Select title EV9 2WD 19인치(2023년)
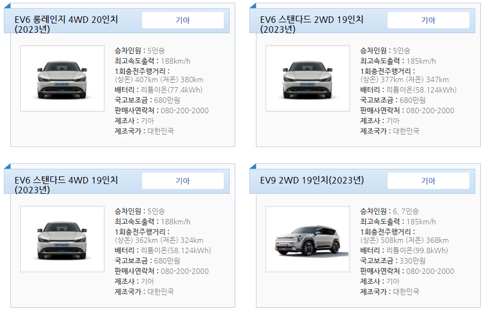The height and width of the screenshot is (312, 484). click(312, 180)
